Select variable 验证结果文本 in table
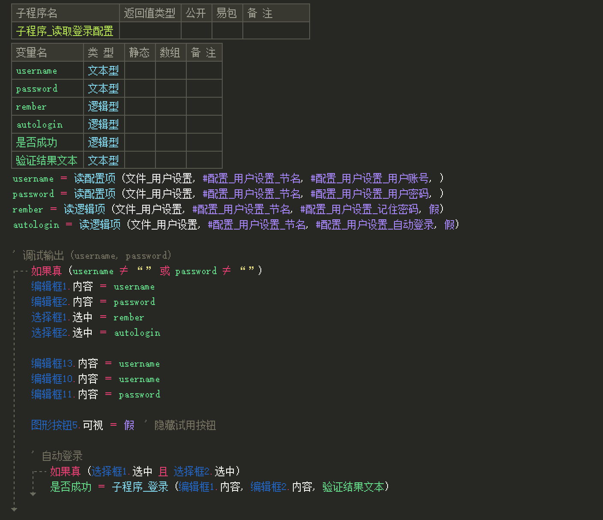Image resolution: width=603 pixels, height=520 pixels. (x=47, y=160)
